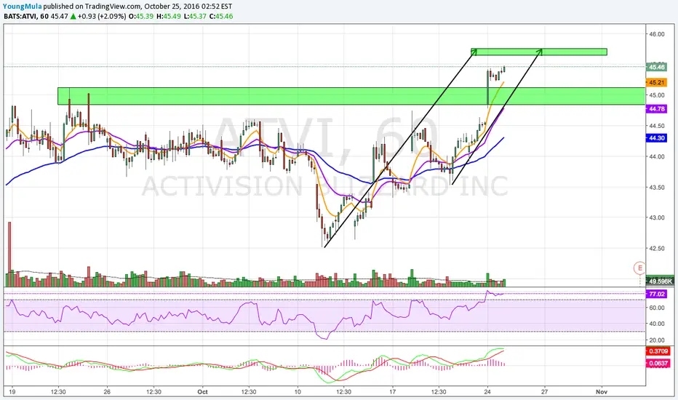Click the 45.46 current price label
The height and width of the screenshot is (400, 678).
[656, 67]
